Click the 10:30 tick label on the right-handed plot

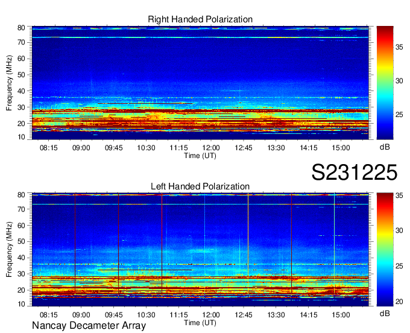(x=146, y=148)
